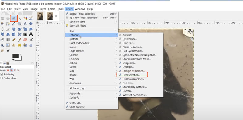
Task: Select the Foreground Select tool
Action: [2, 24]
